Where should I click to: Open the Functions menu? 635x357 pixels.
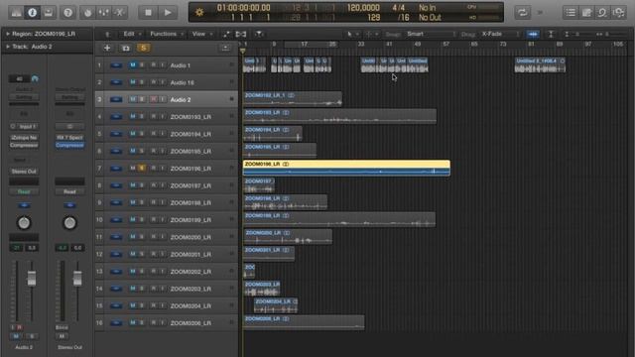click(167, 34)
